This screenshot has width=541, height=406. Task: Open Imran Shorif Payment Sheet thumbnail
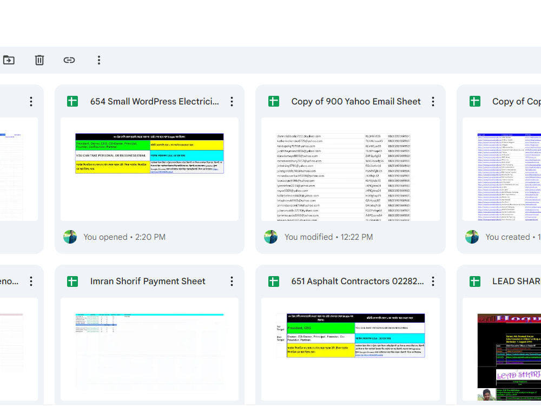pyautogui.click(x=149, y=349)
